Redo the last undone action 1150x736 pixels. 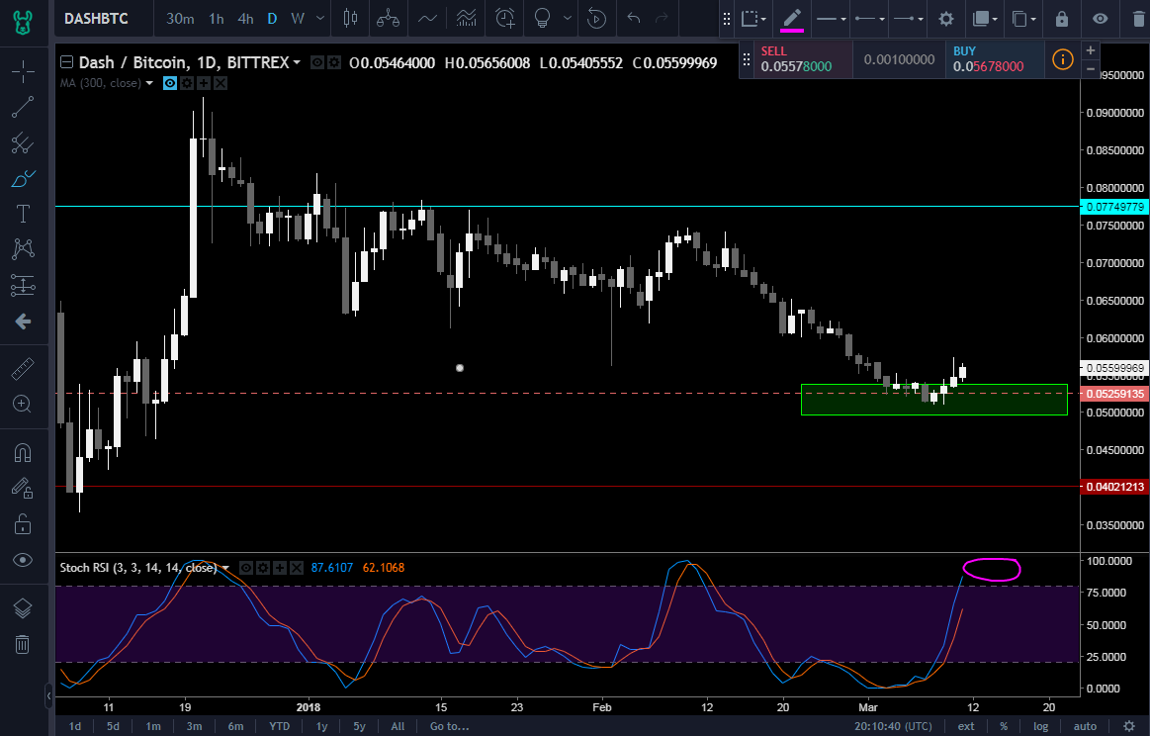click(x=662, y=19)
